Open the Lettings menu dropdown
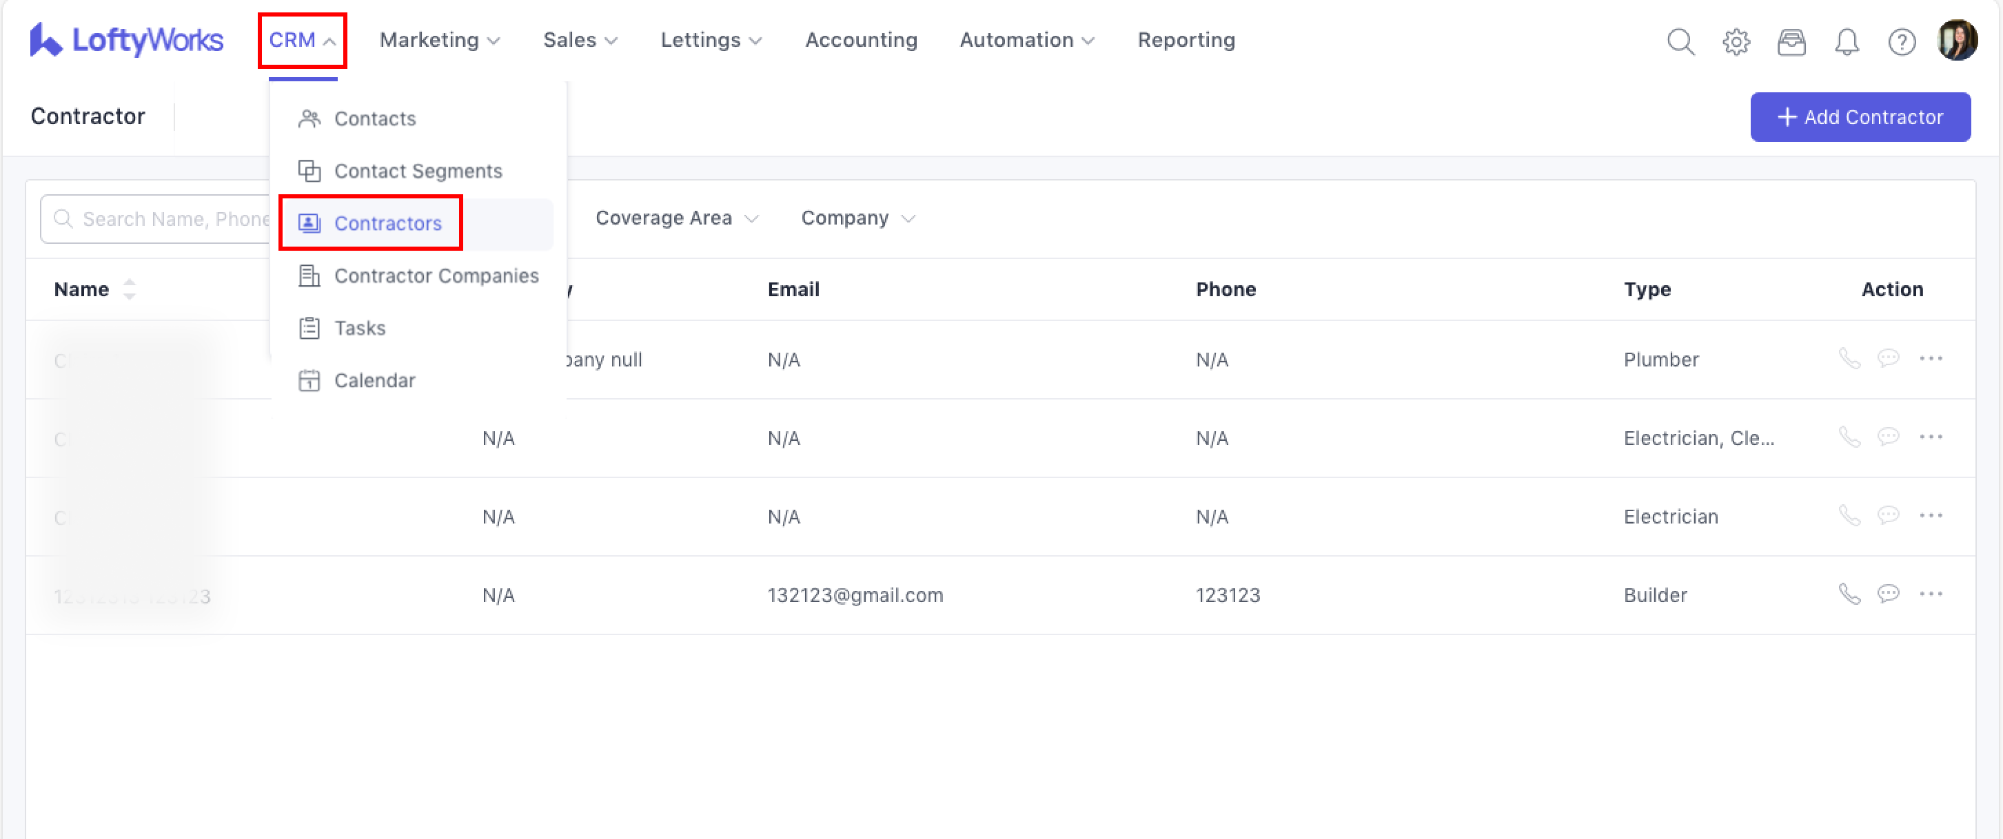Viewport: 2003px width, 839px height. pyautogui.click(x=711, y=40)
